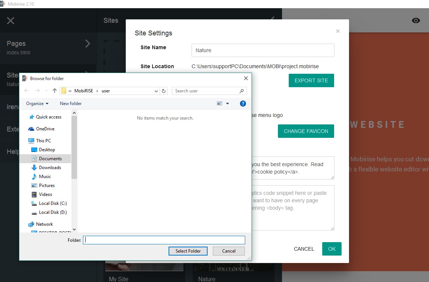Screen dimensions: 429x282
Task: Click the search magnifier in Search user
Action: pos(241,91)
